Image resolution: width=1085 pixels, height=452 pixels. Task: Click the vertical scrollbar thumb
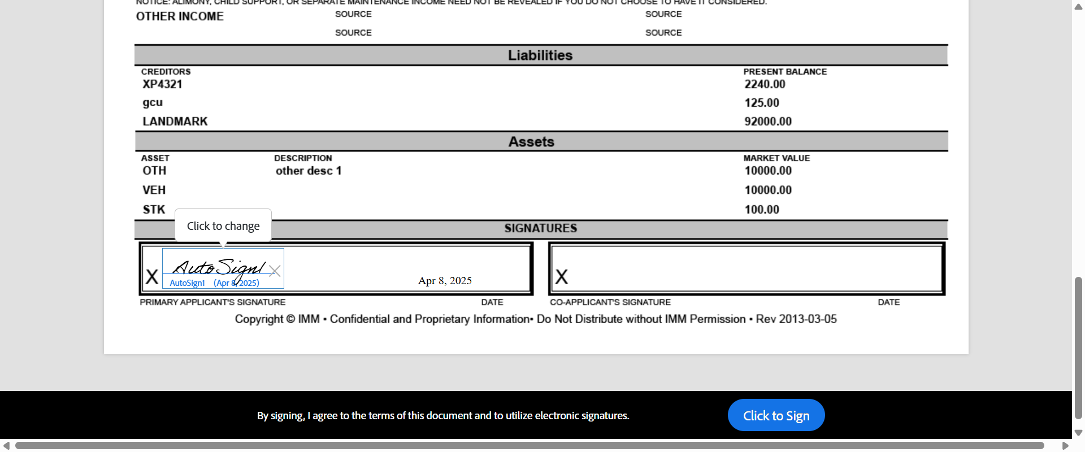coord(1078,347)
